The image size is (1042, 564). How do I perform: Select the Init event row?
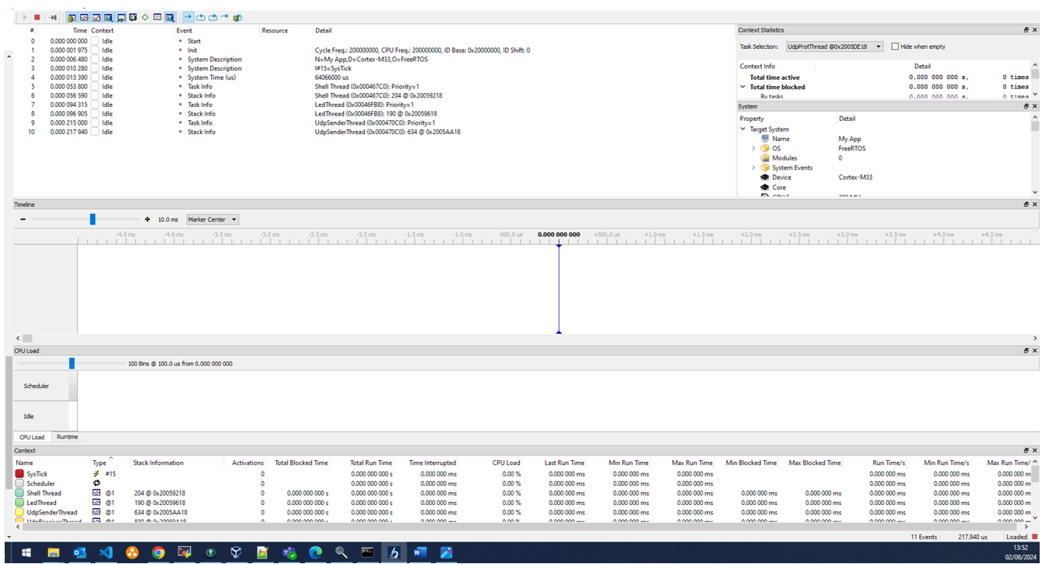coord(375,50)
